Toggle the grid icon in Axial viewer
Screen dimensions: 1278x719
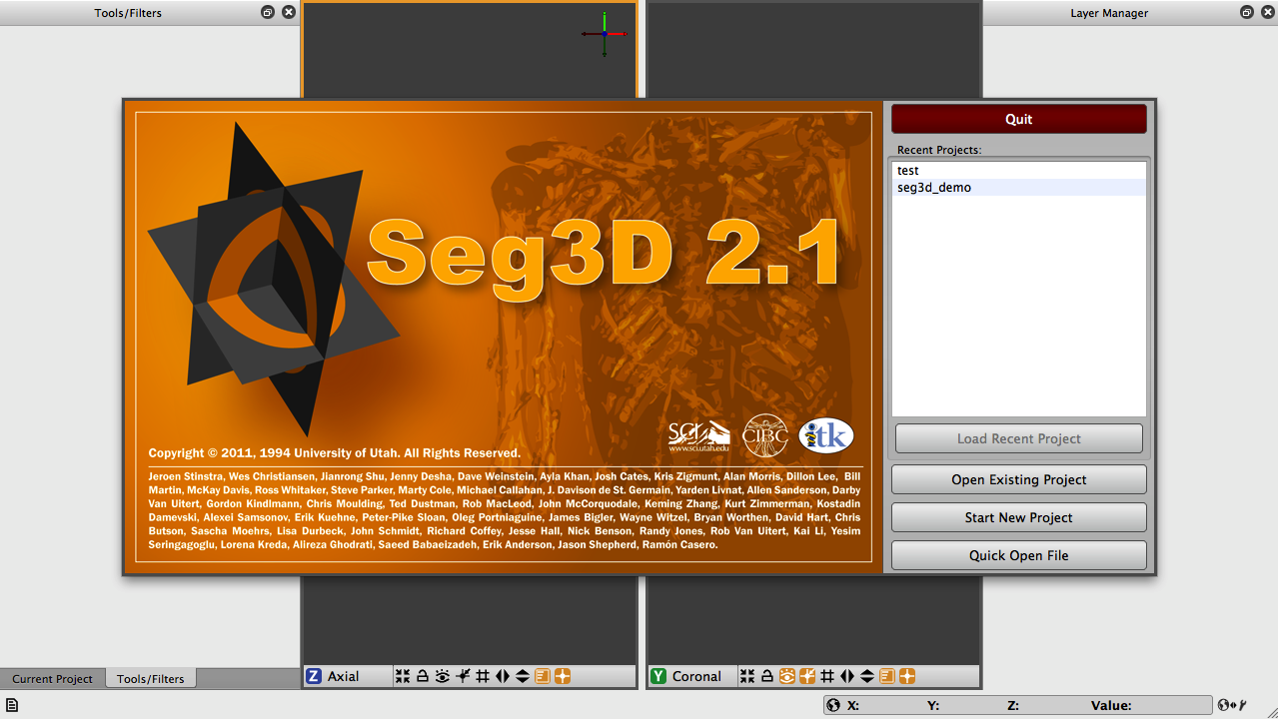tap(483, 676)
